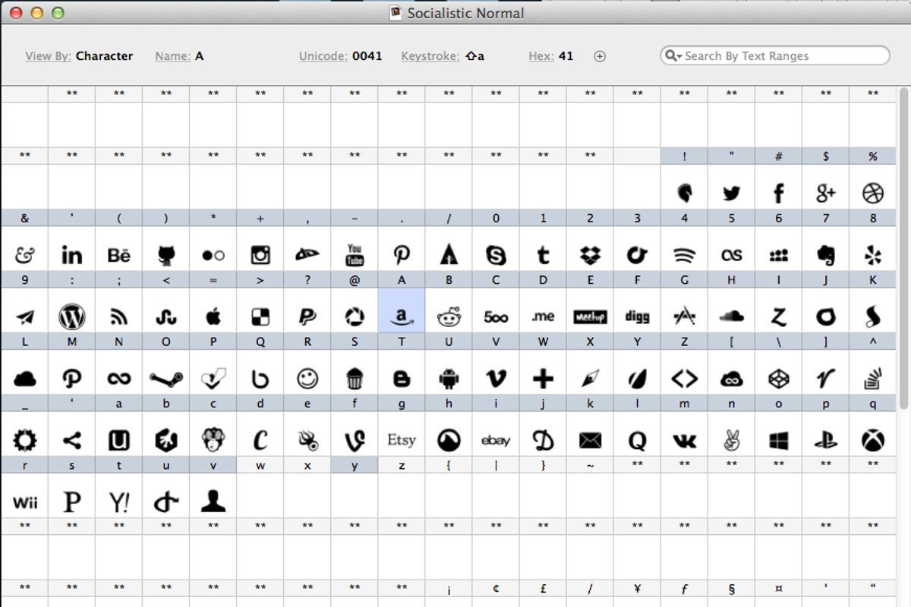
Task: Select the share glyph under grave accent
Action: click(x=72, y=440)
